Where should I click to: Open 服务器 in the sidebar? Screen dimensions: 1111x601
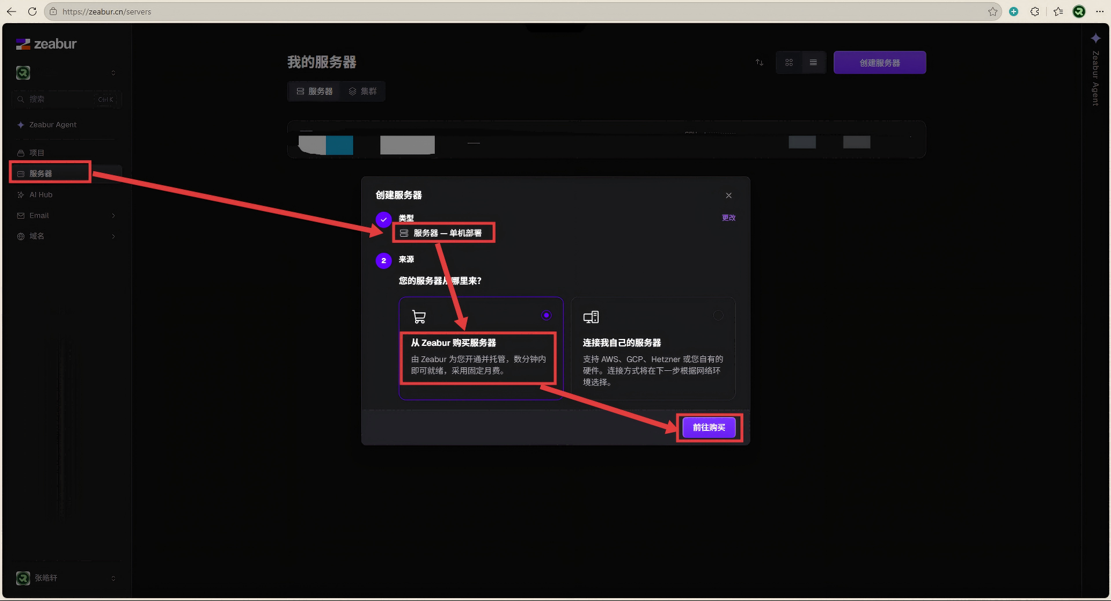67,174
